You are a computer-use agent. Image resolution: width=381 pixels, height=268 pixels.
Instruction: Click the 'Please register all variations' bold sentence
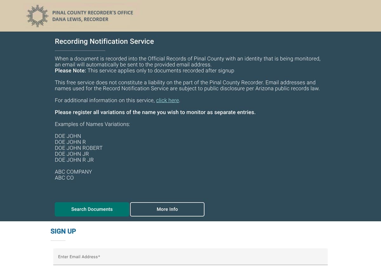(x=155, y=112)
